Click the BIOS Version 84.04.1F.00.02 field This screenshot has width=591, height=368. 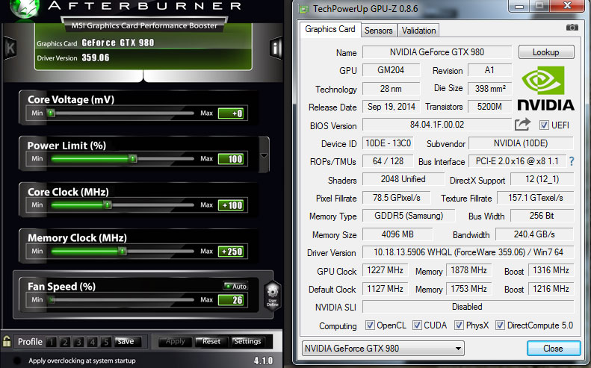(437, 125)
